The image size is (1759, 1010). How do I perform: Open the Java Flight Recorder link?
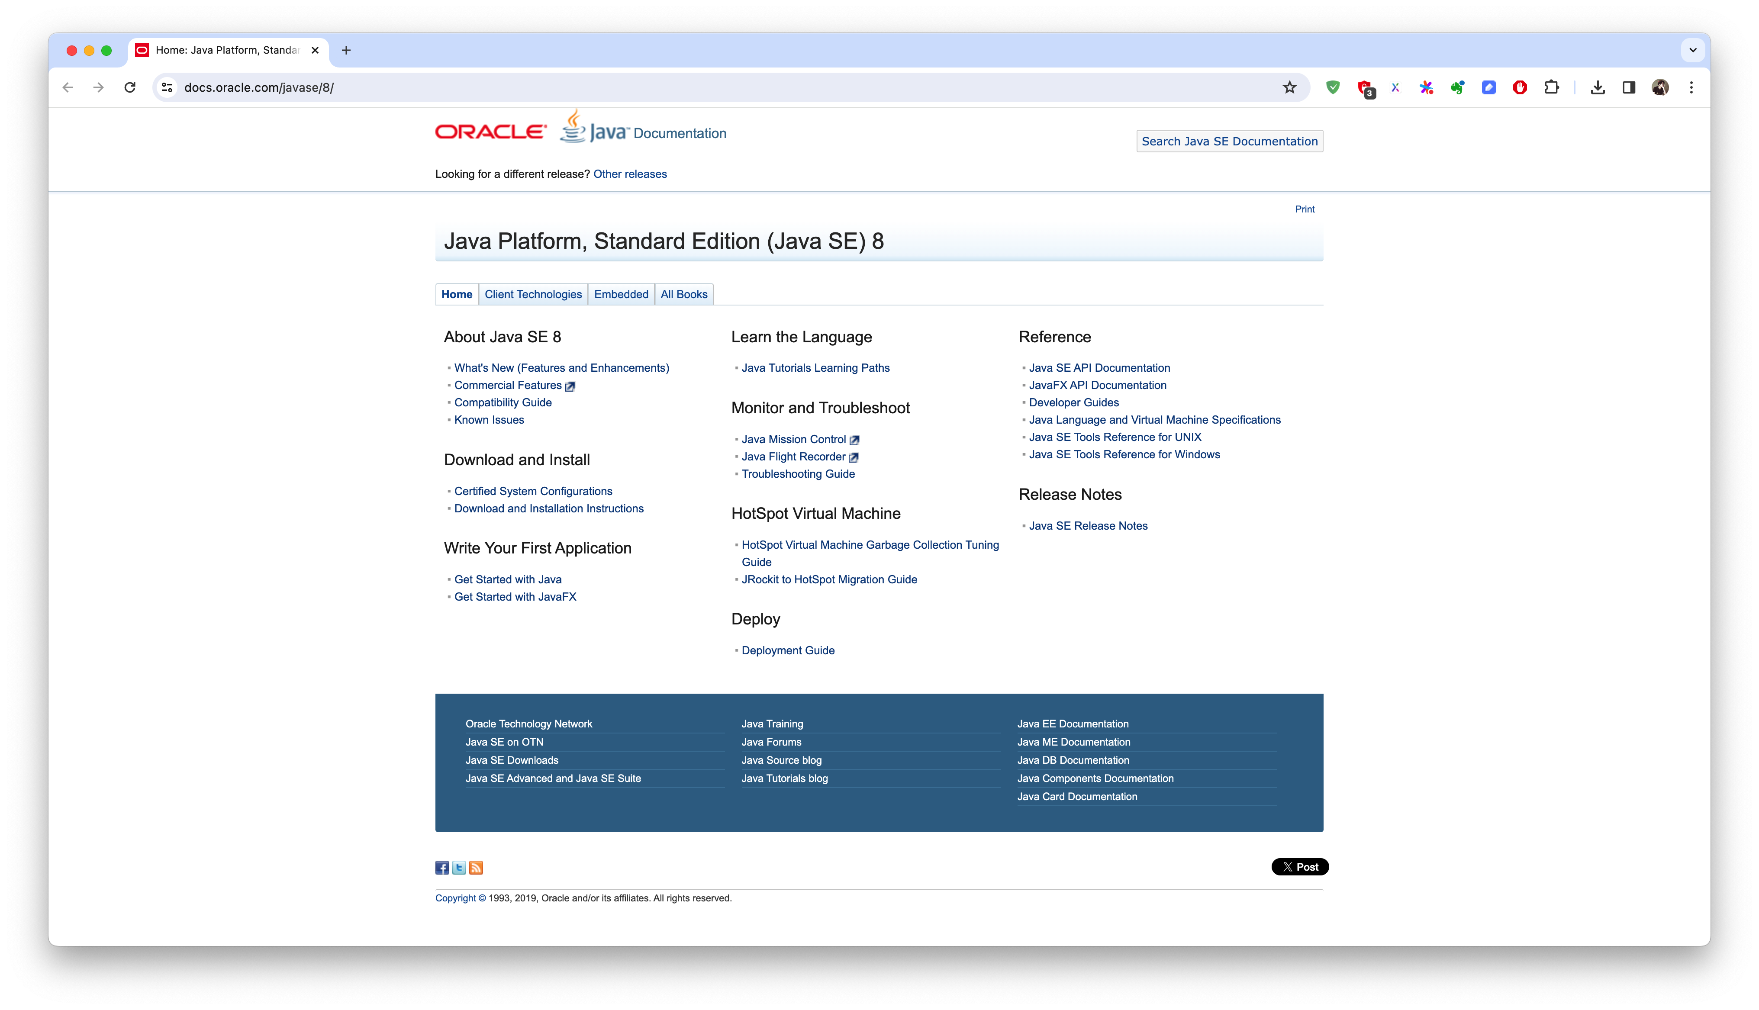[793, 457]
